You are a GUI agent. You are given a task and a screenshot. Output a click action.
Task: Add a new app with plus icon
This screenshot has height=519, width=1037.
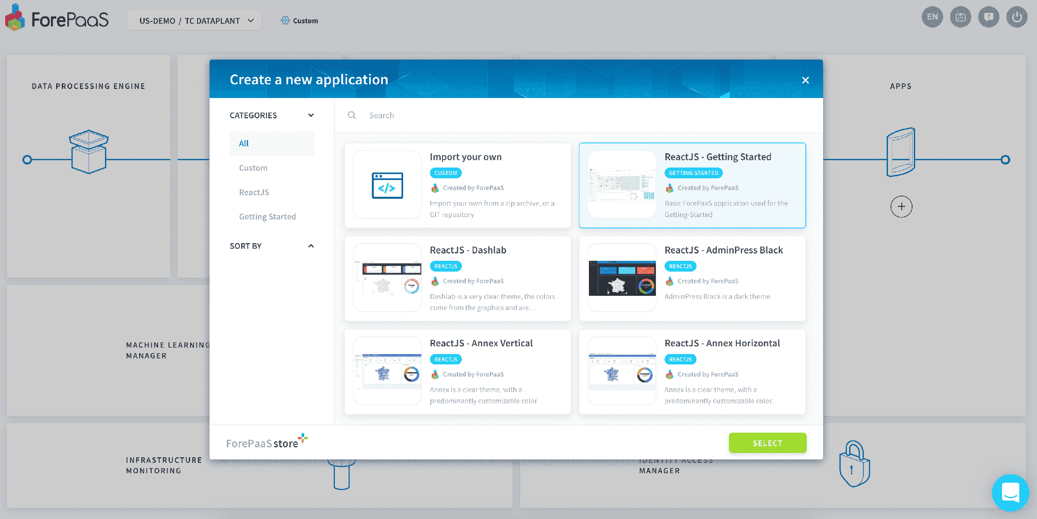(901, 207)
